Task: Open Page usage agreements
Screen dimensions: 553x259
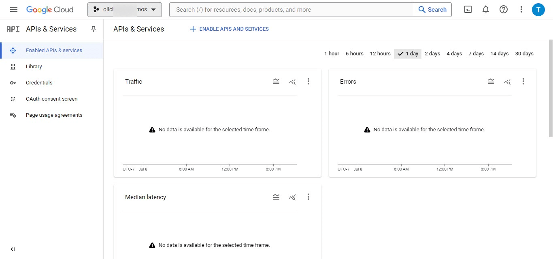Action: 54,115
